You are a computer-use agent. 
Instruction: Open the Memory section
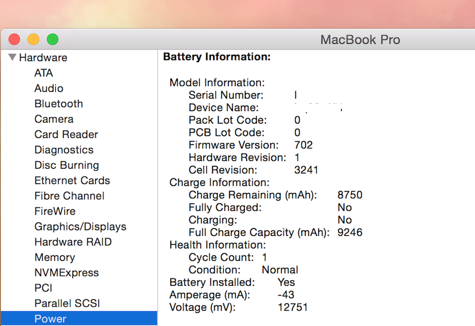click(55, 258)
